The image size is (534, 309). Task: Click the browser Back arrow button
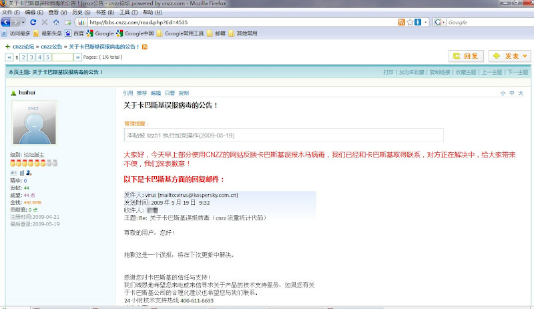pos(5,22)
